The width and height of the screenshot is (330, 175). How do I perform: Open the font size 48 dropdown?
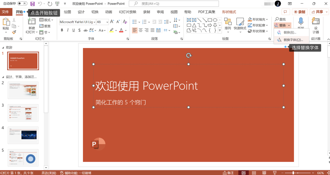[x=107, y=22]
